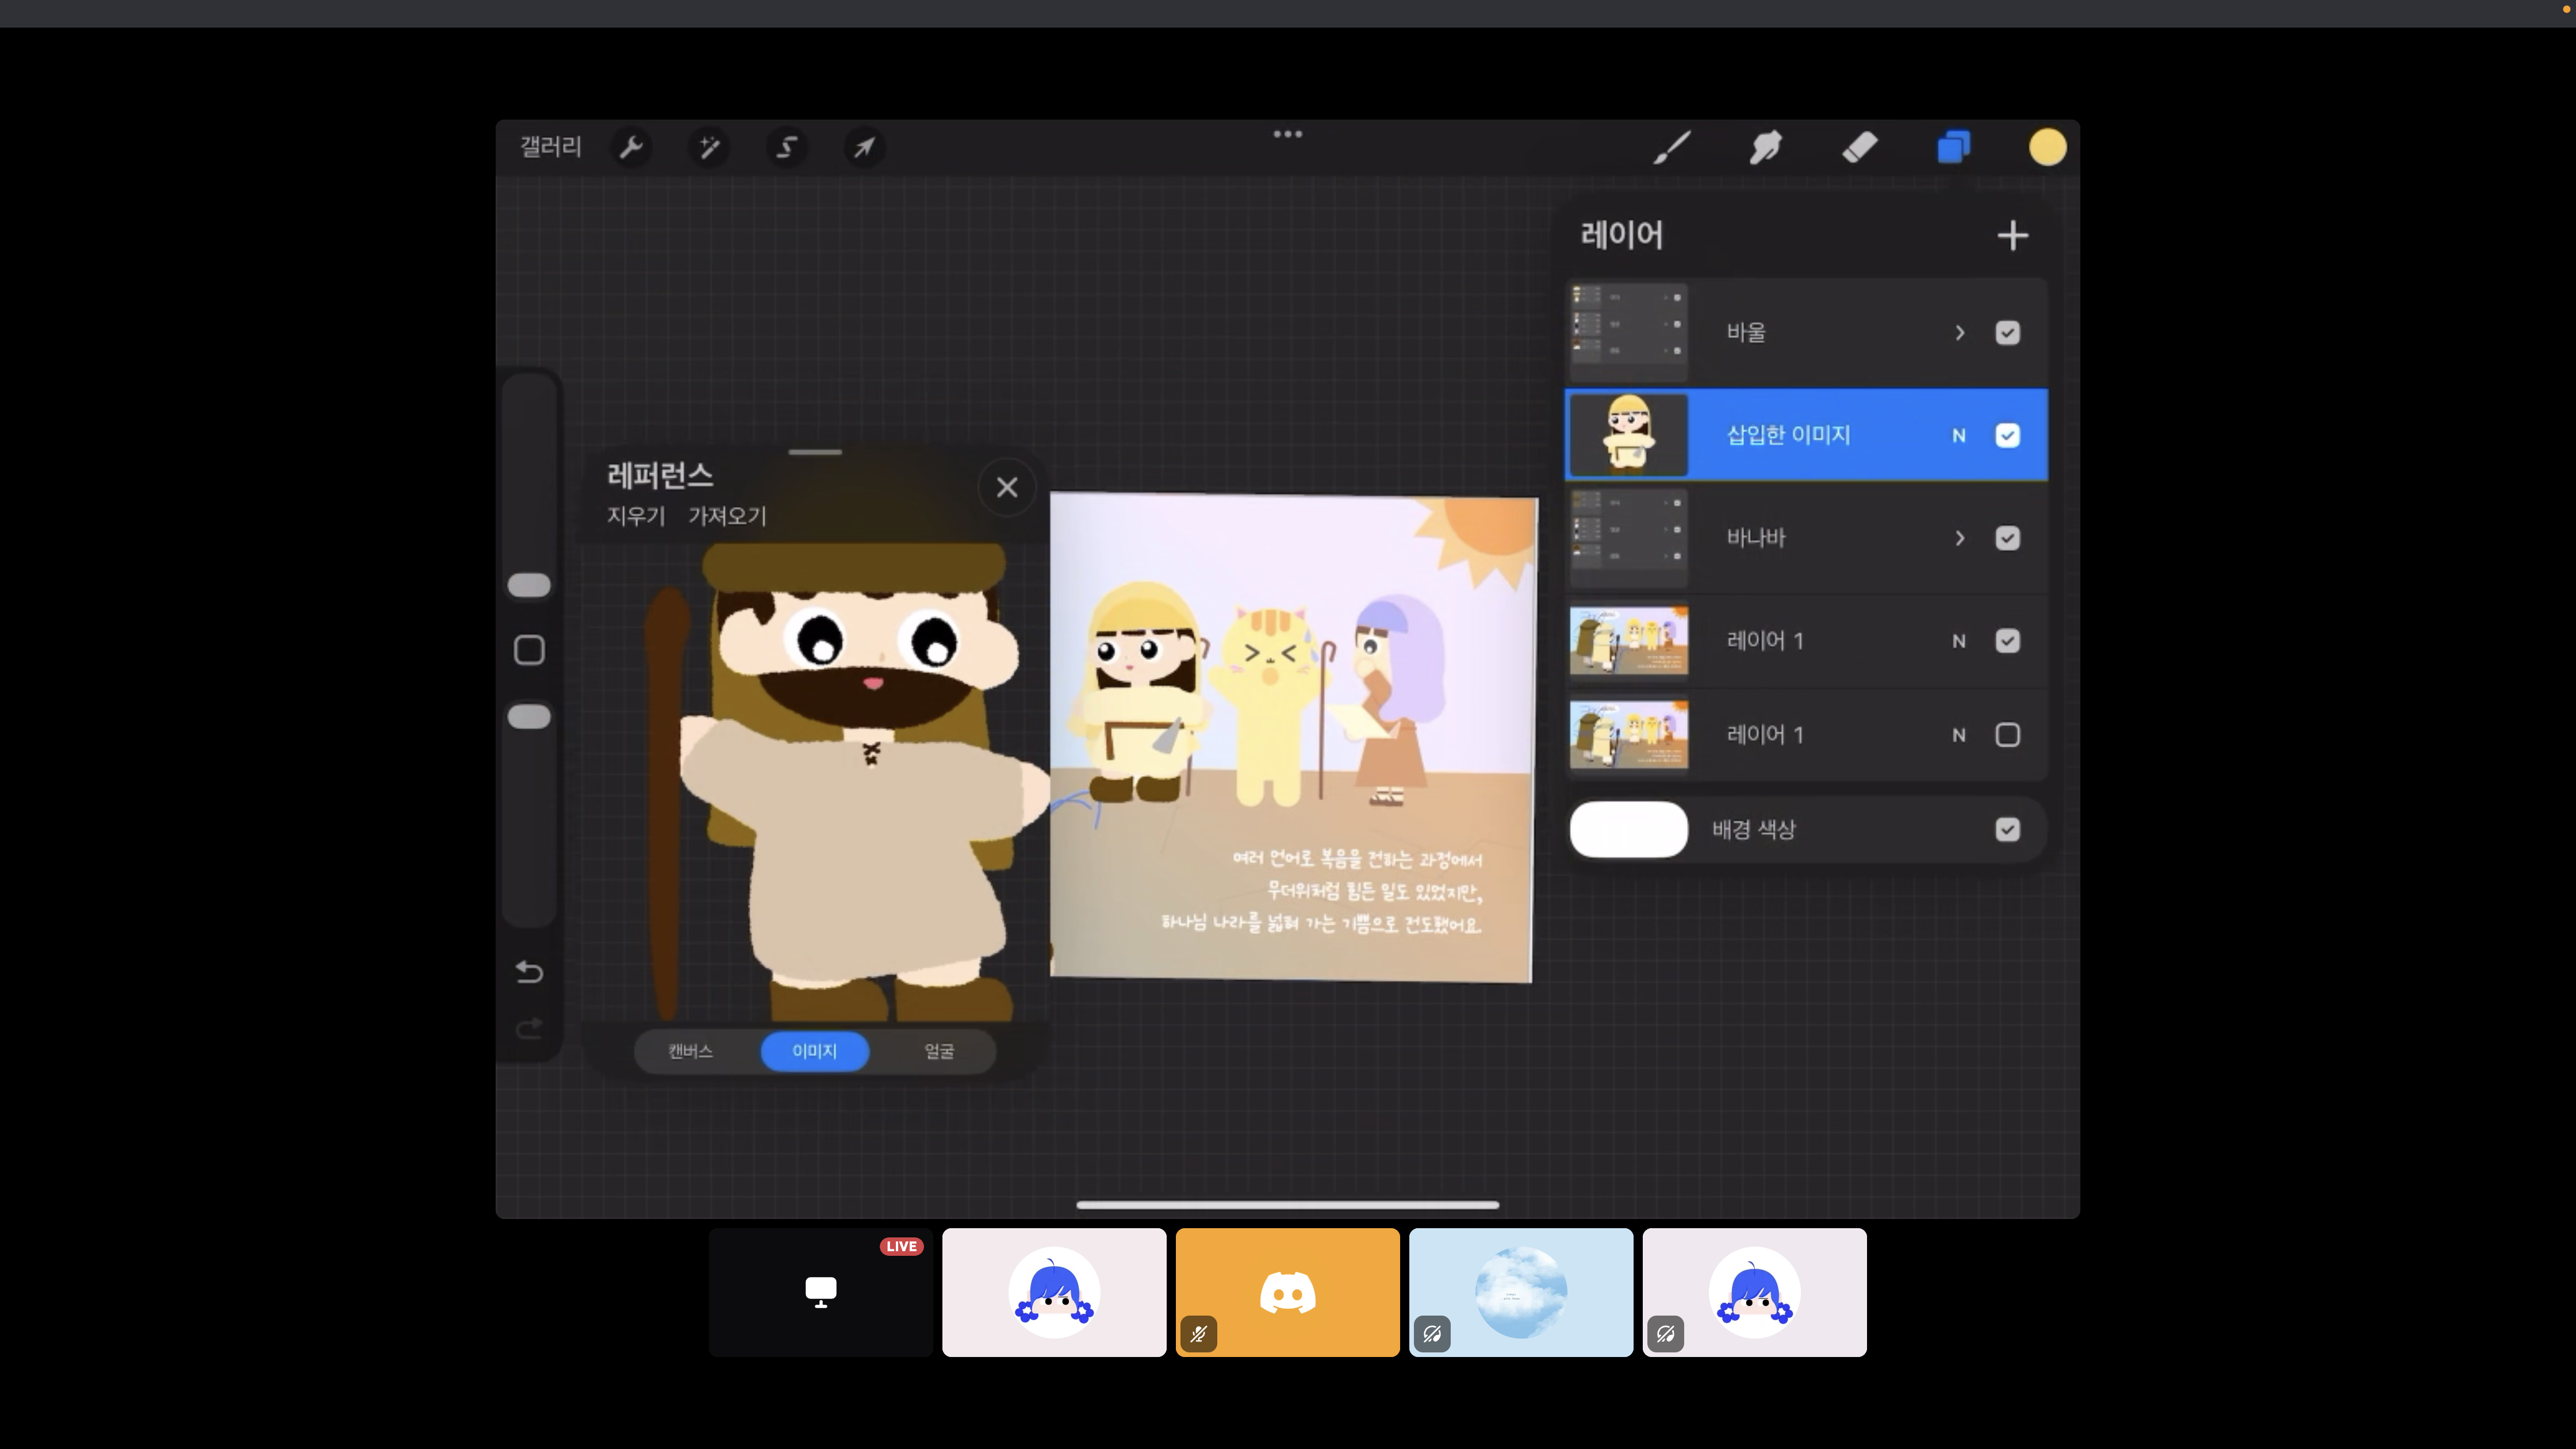This screenshot has width=2576, height=1449.
Task: Open the yellow active color swatch
Action: [2047, 148]
